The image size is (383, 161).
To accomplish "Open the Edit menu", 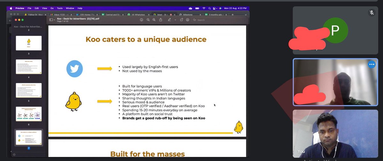I will (37, 8).
